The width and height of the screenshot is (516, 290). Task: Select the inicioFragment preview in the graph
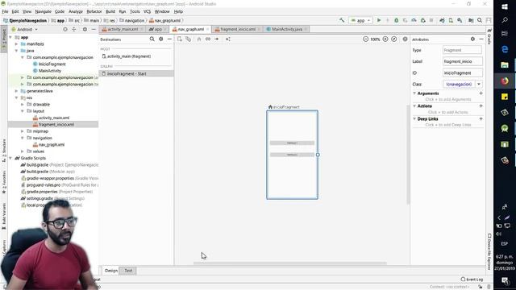(292, 155)
